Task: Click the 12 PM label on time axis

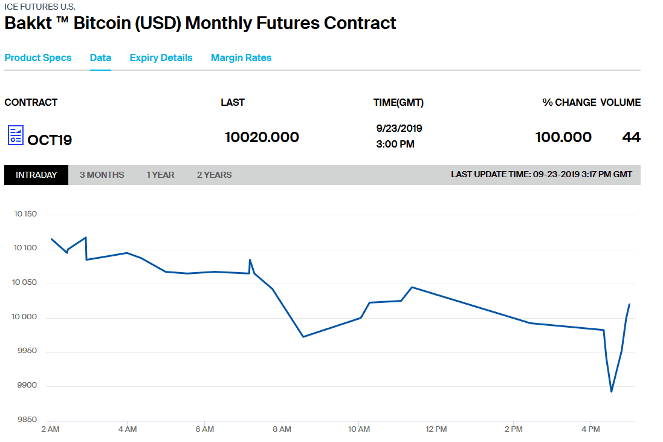Action: (x=436, y=429)
